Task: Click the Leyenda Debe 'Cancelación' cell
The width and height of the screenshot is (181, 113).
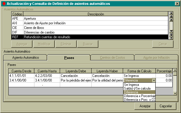Action: (x=76, y=76)
